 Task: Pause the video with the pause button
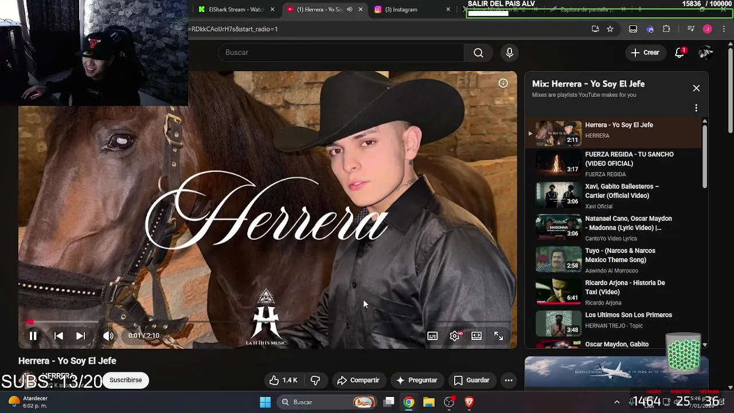pos(33,336)
